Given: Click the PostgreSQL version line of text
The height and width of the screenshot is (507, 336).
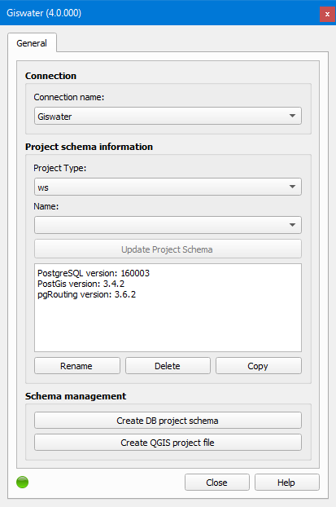Looking at the screenshot, I should tap(94, 273).
